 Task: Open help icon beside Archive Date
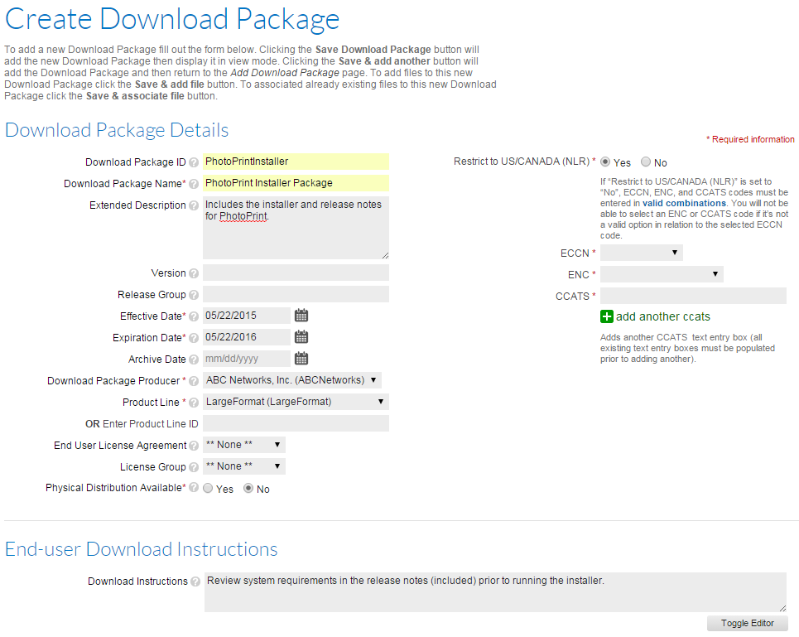tap(194, 360)
